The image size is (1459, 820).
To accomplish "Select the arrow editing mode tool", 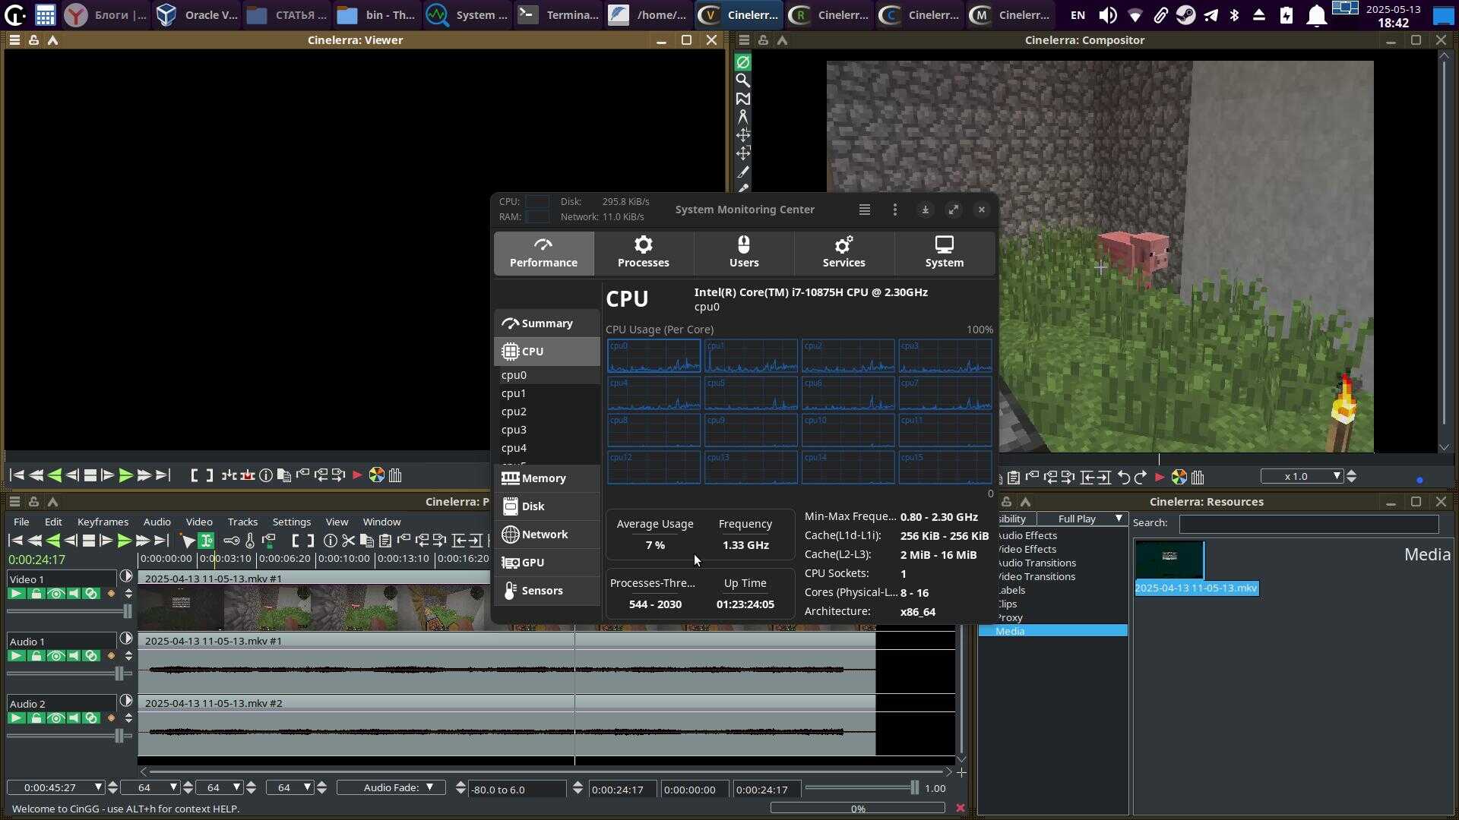I will [x=188, y=541].
